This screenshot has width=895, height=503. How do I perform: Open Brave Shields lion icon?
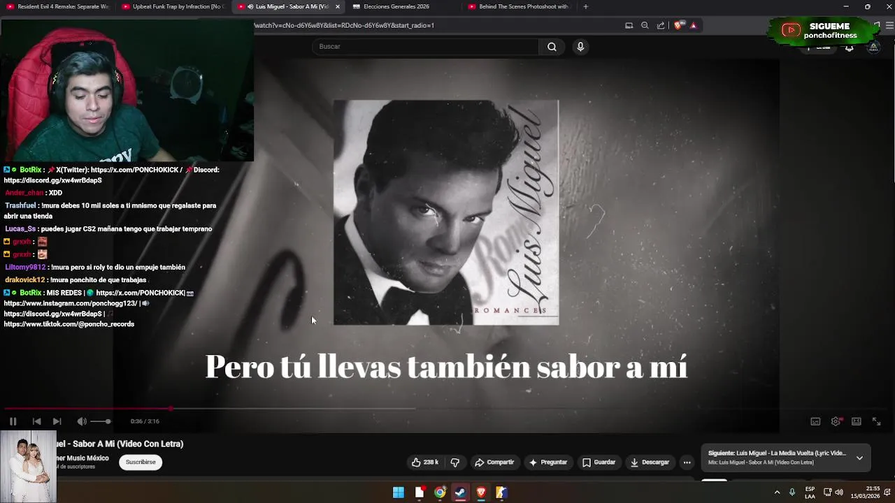tap(678, 25)
